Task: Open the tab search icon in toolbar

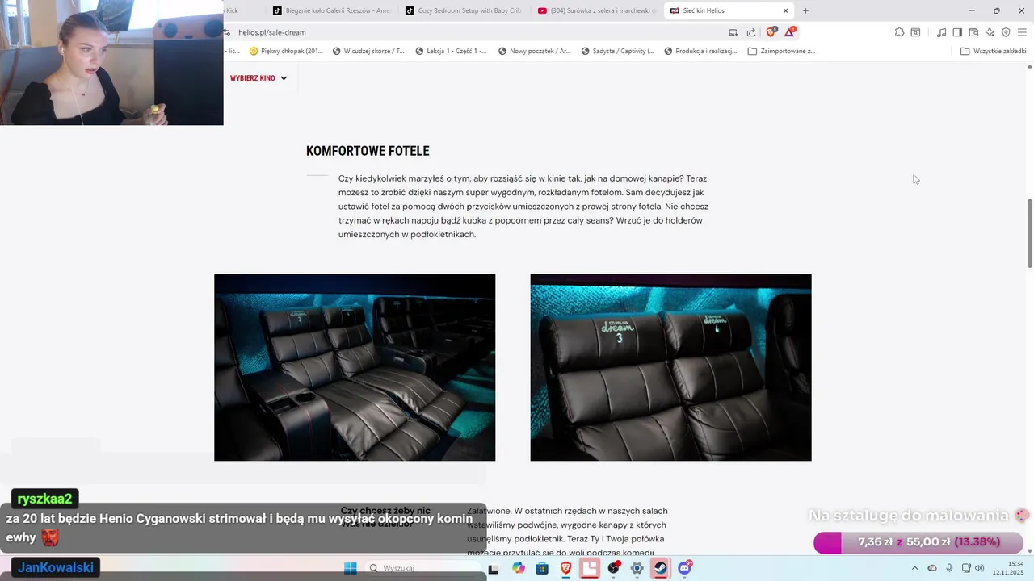Action: 915,32
